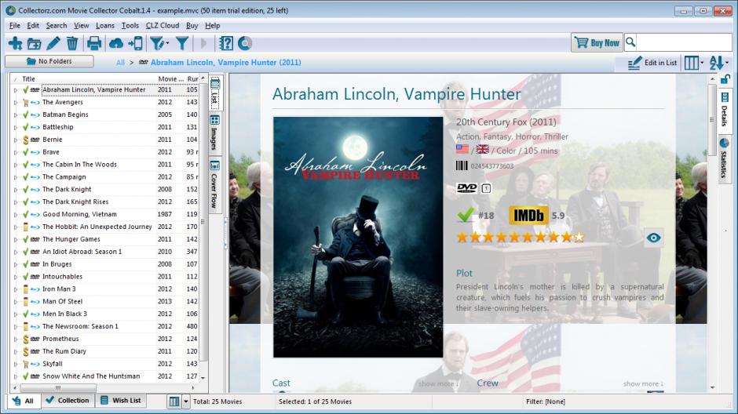Image resolution: width=738 pixels, height=414 pixels.
Task: Click the DVD format logo
Action: tap(467, 188)
